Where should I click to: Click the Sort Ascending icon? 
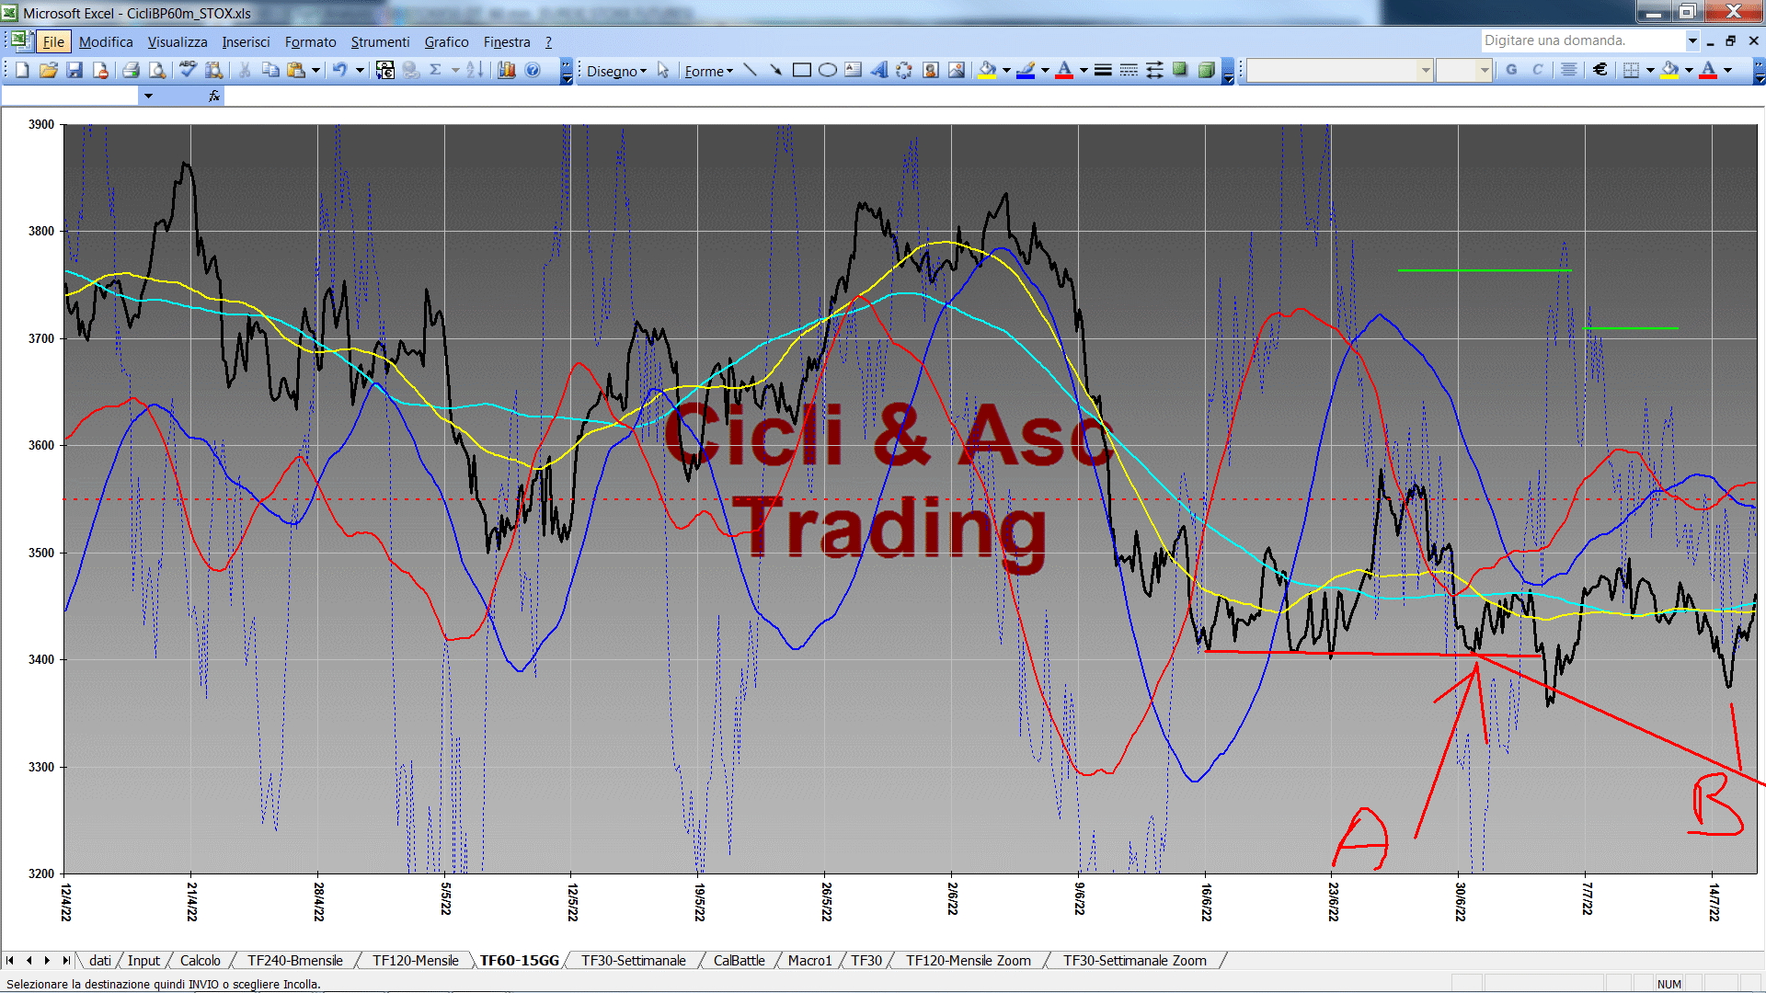coord(475,70)
